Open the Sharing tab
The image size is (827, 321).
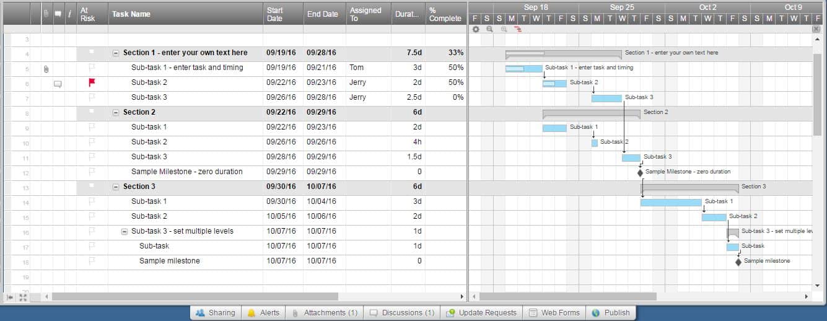coord(215,313)
